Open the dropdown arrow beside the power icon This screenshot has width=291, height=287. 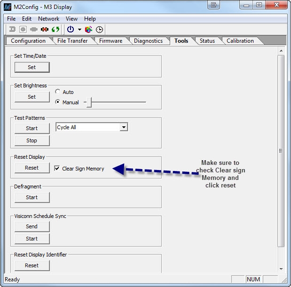[79, 29]
